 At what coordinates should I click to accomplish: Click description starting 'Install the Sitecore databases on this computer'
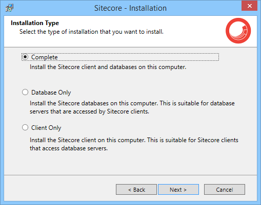coord(132,107)
